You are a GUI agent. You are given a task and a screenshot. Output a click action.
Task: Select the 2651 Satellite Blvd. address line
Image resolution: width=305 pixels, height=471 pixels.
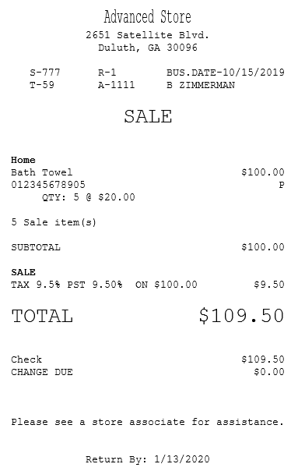[x=147, y=35]
